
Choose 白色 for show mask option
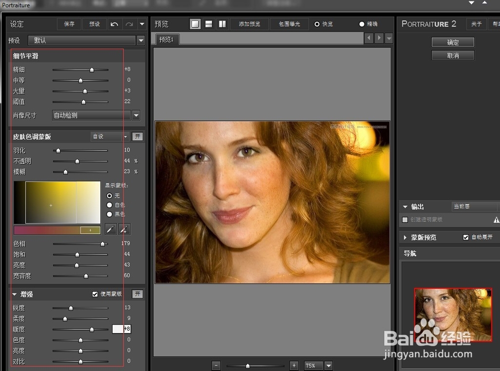109,205
